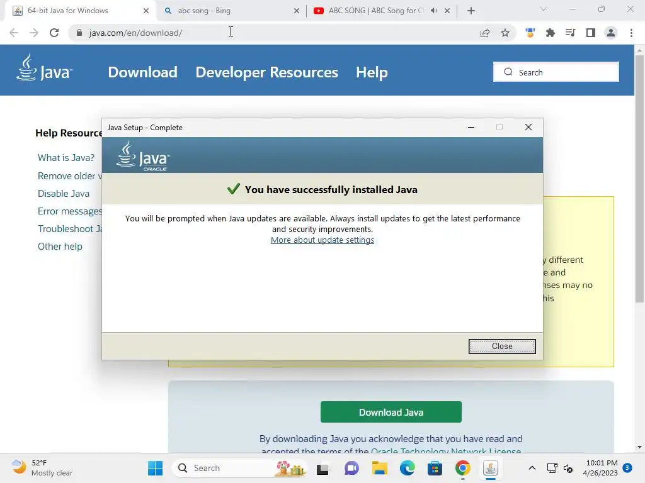
Task: Click the green Download Java button
Action: coord(391,412)
